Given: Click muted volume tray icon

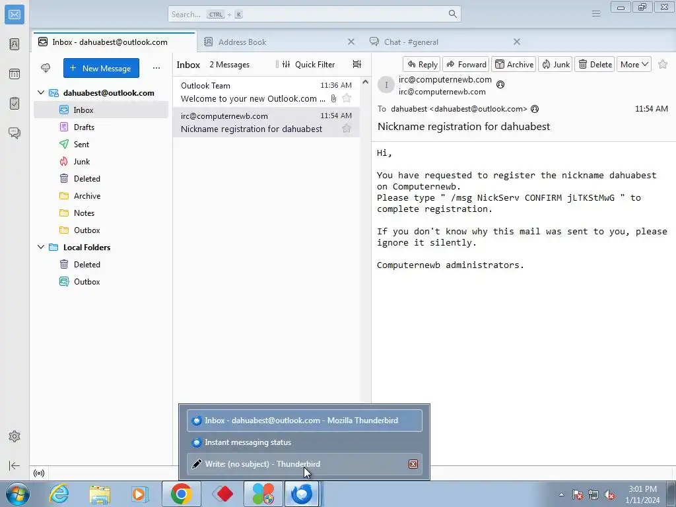Looking at the screenshot, I should [x=609, y=494].
